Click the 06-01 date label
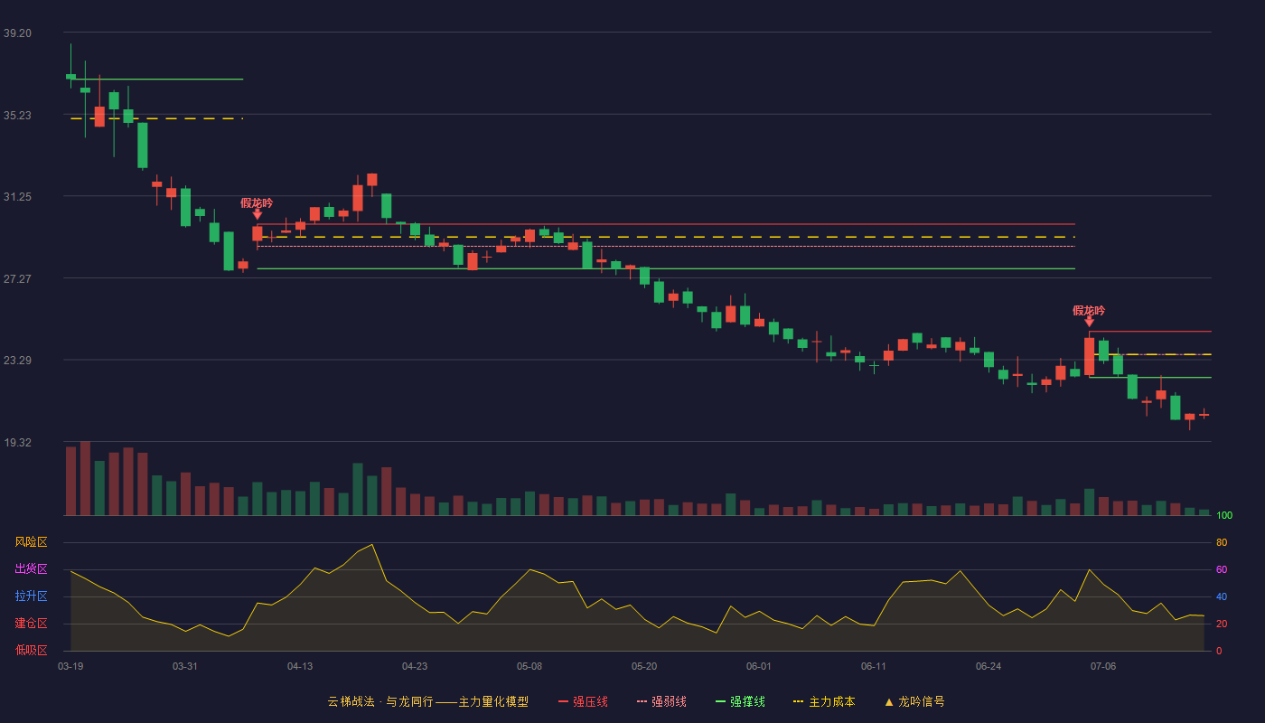This screenshot has height=723, width=1265. click(x=759, y=666)
